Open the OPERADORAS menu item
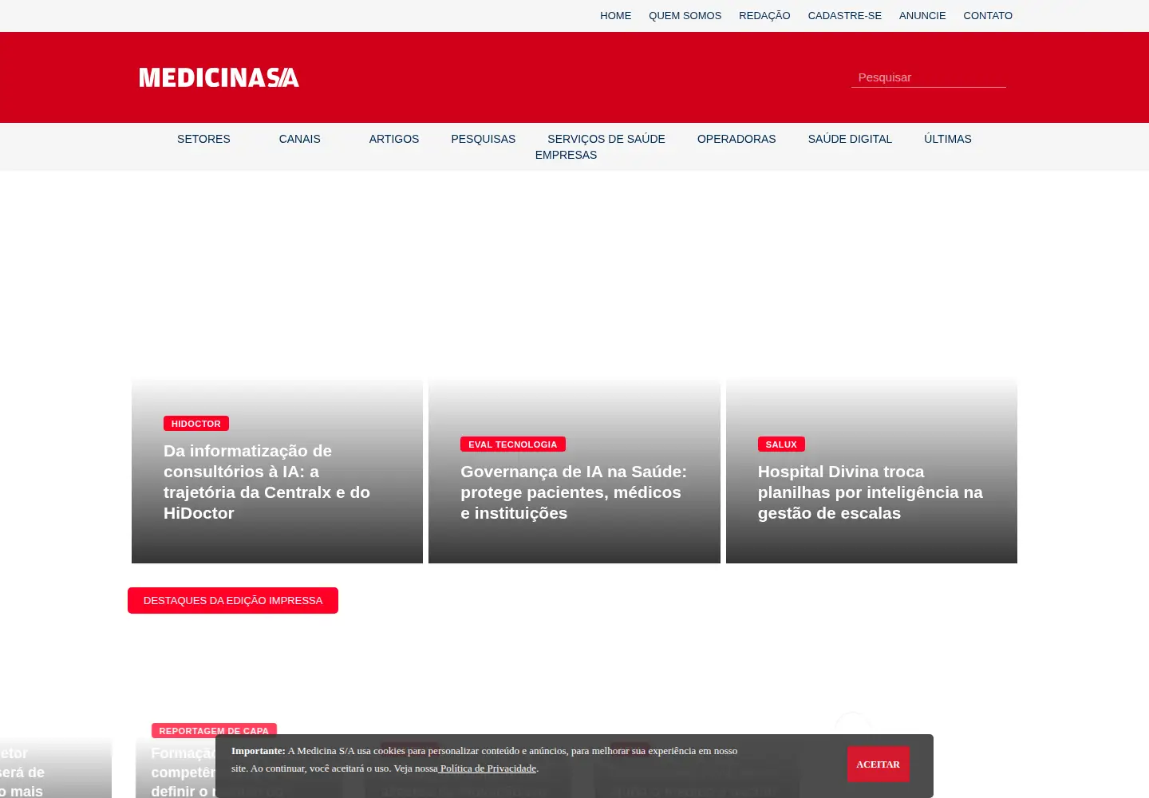This screenshot has width=1149, height=798. (x=736, y=139)
